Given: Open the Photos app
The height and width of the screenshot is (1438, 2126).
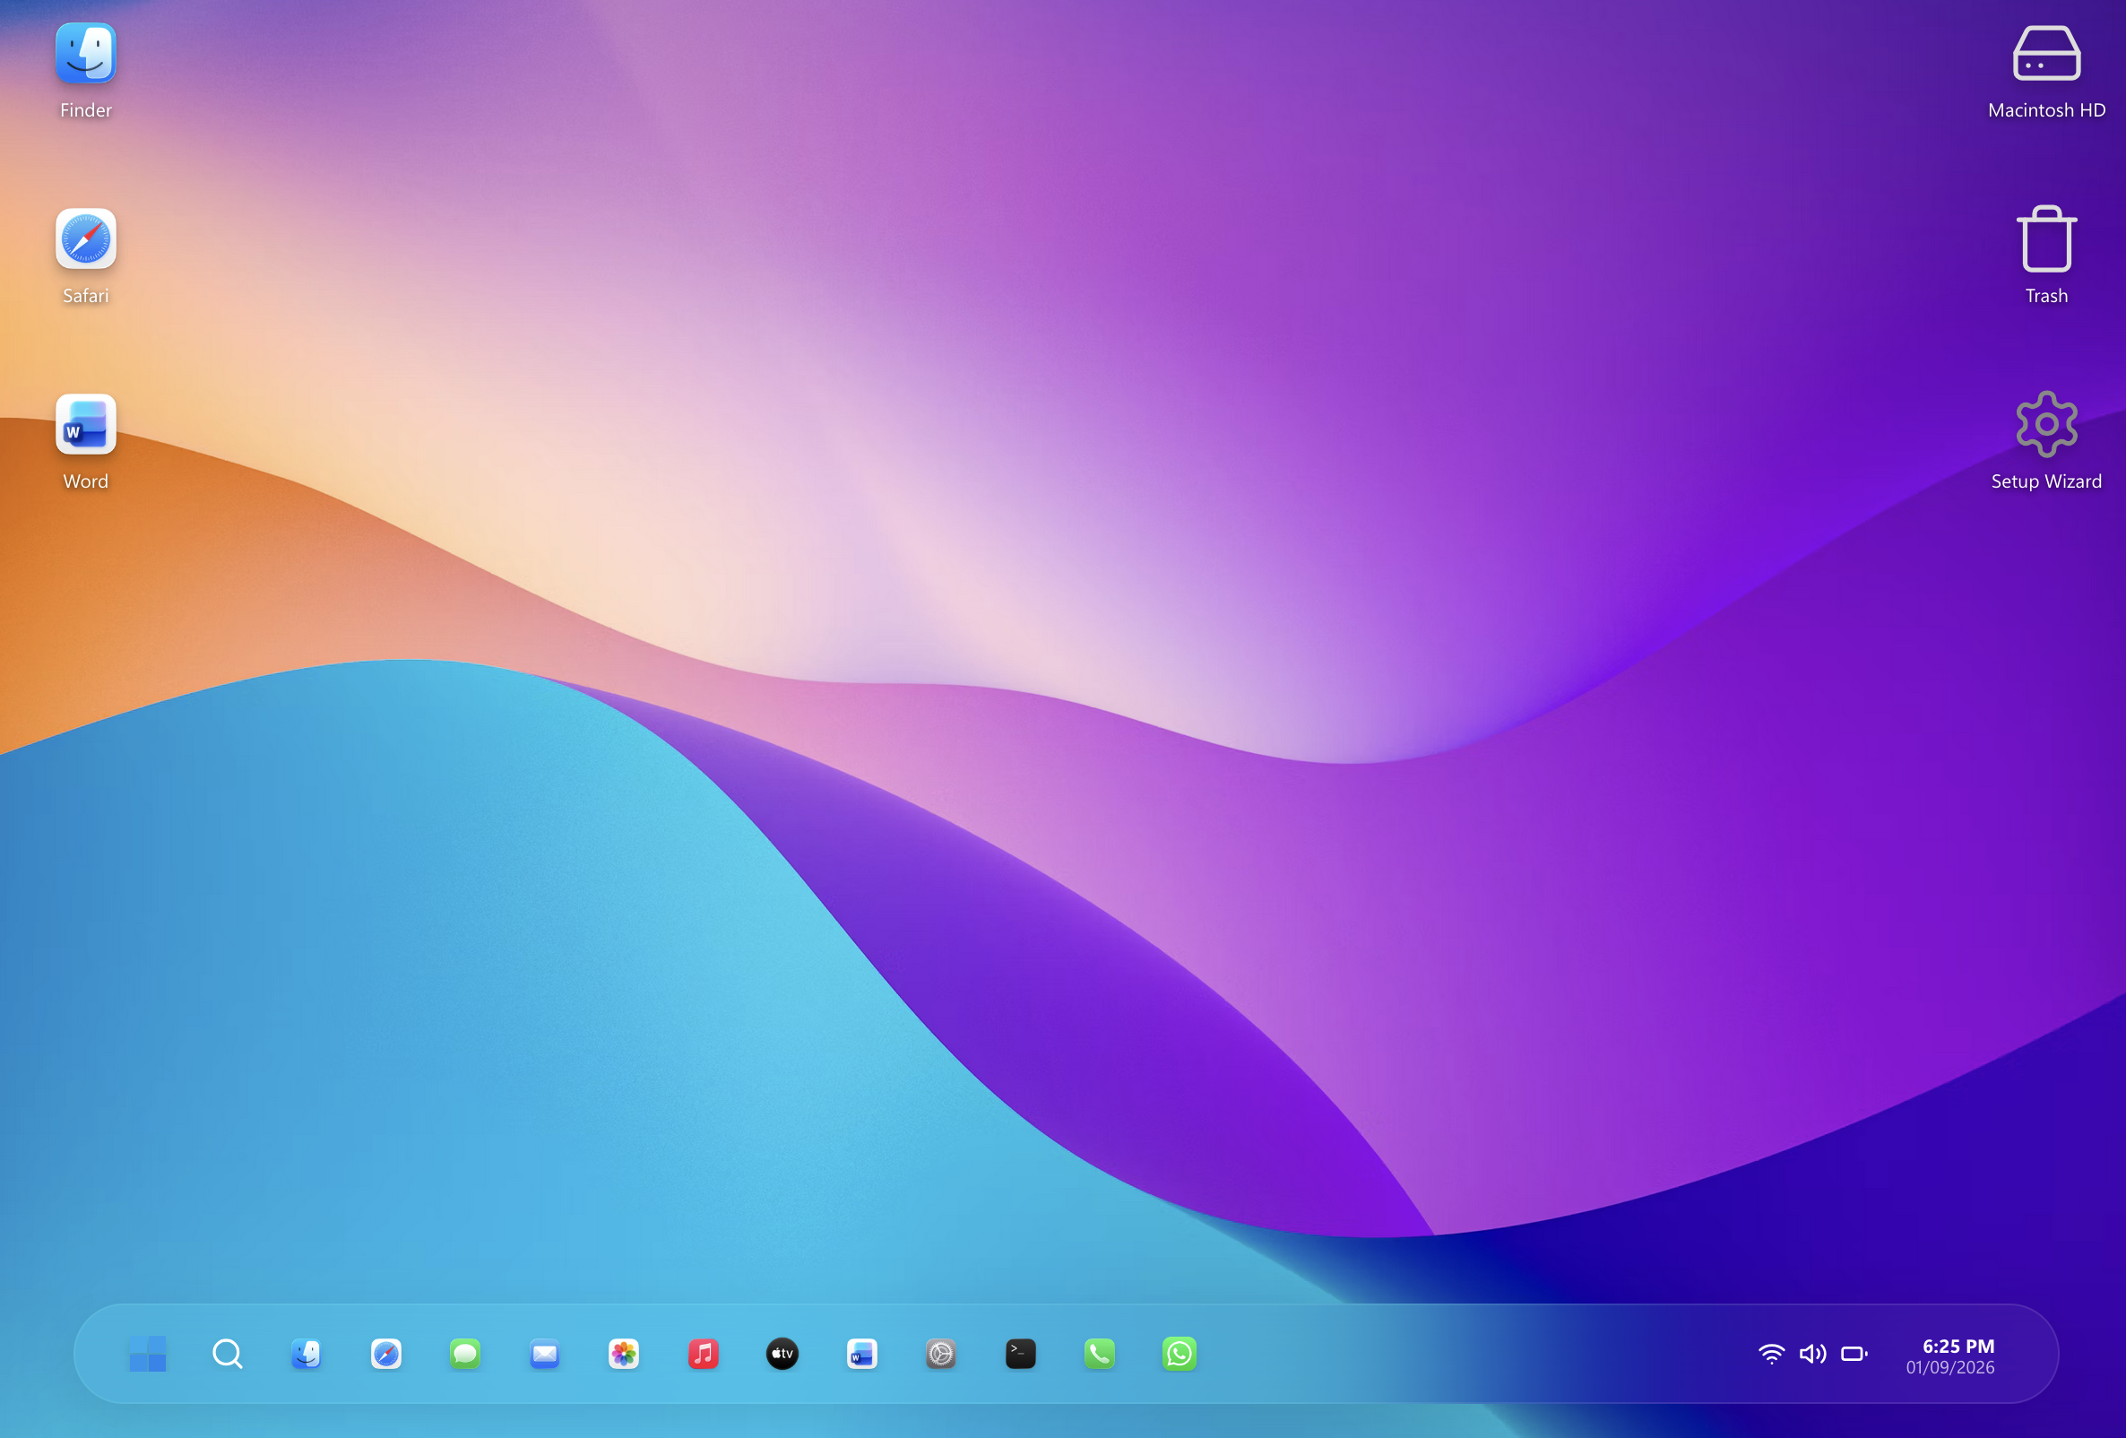Looking at the screenshot, I should pyautogui.click(x=623, y=1355).
